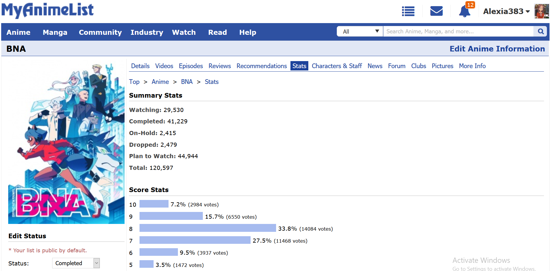Screen dimensions: 551x271
Task: Open the Help menu
Action: (x=248, y=32)
